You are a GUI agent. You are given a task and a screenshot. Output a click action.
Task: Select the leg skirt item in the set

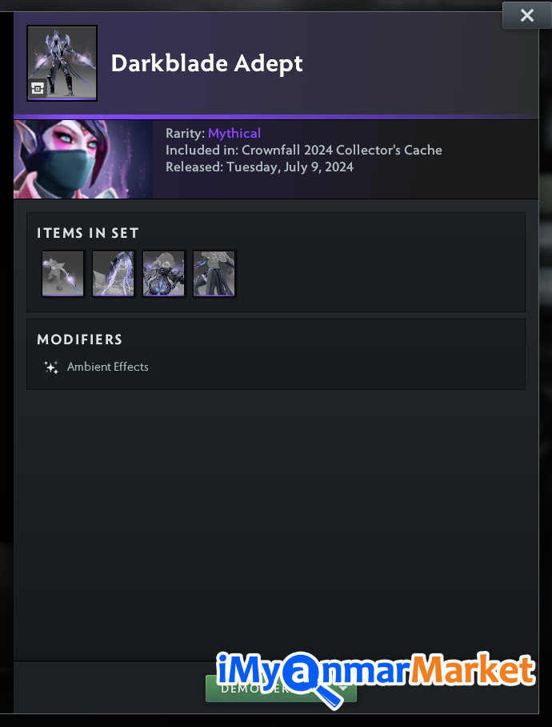(x=214, y=273)
